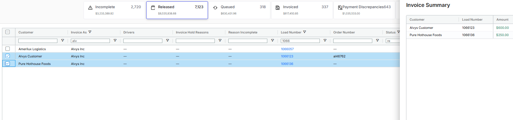Focus the Load Number filter containing 1066
The image size is (513, 120).
[x=300, y=41]
